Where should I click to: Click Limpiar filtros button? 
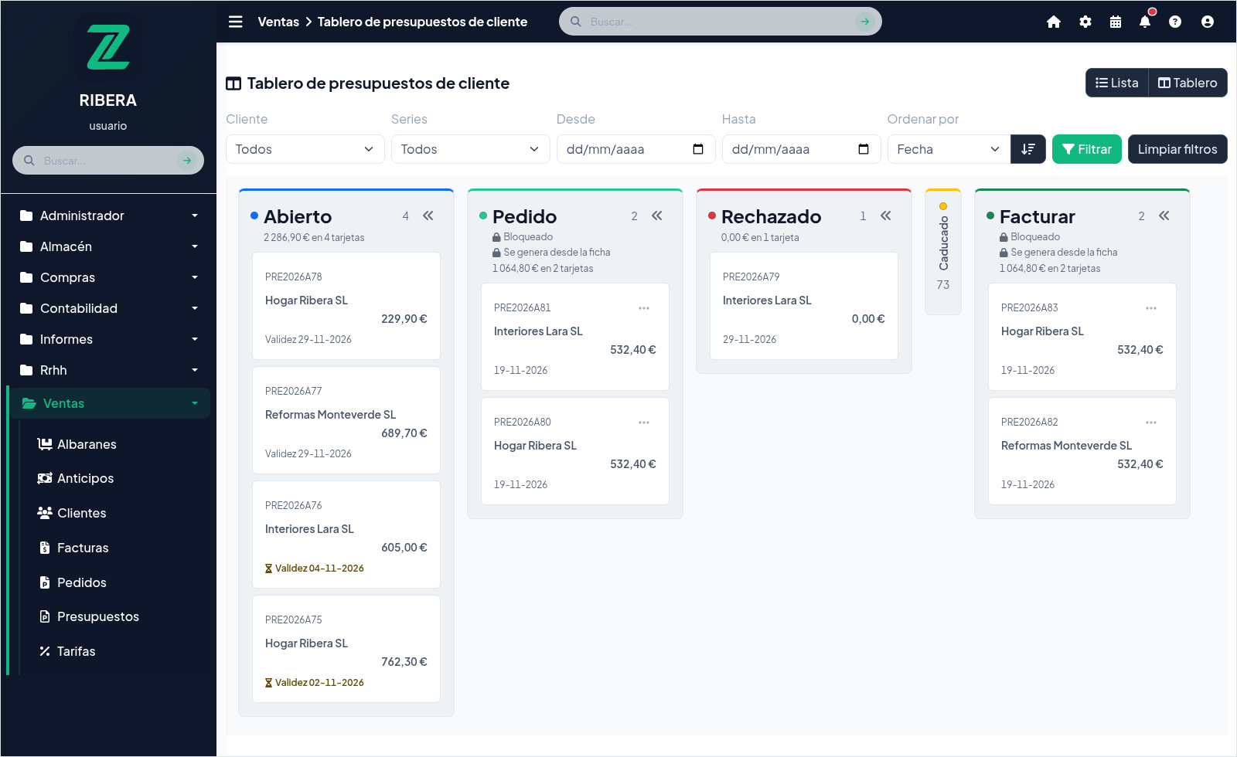[1177, 149]
